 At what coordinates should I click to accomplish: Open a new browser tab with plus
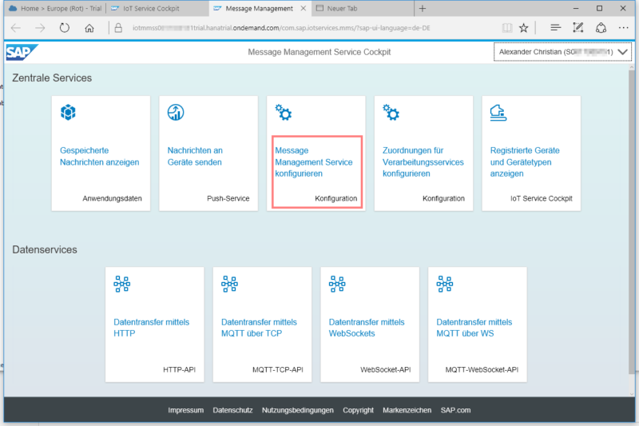click(423, 9)
